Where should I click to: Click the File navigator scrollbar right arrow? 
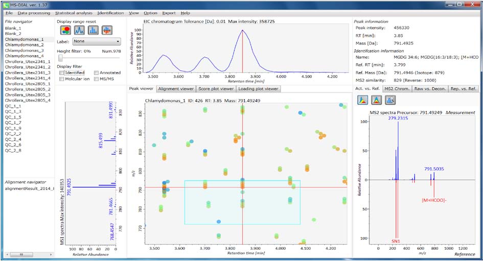pyautogui.click(x=51, y=254)
